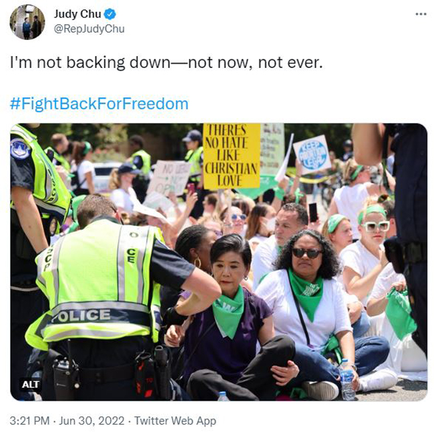This screenshot has height=432, width=434.
Task: Click the Judy Chu display name
Action: [77, 14]
